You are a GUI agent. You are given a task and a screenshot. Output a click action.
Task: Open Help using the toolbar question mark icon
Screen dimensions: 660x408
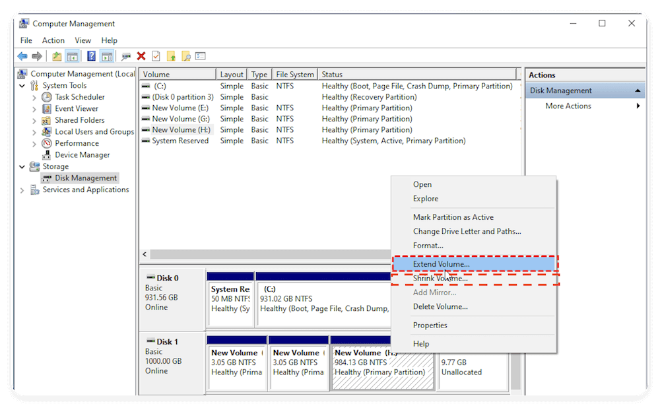(90, 55)
